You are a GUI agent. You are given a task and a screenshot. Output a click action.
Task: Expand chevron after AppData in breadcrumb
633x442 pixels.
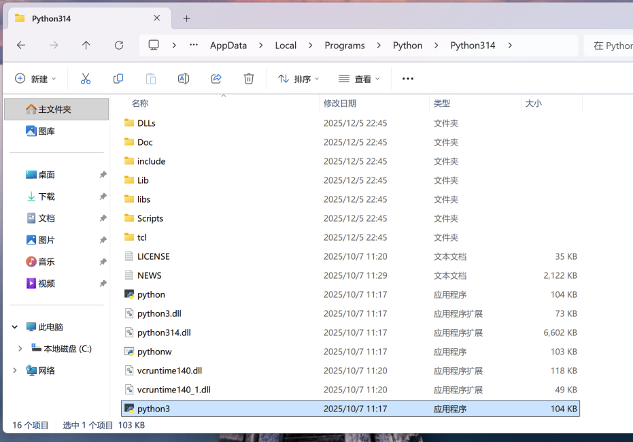261,45
